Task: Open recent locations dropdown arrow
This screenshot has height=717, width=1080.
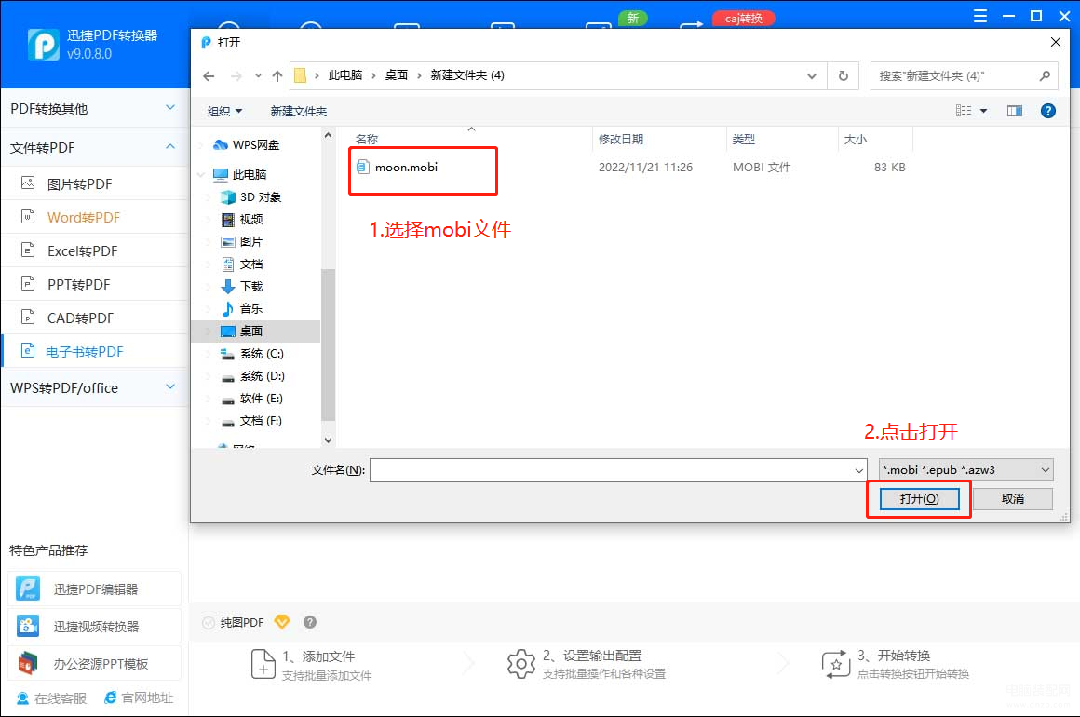Action: click(258, 75)
